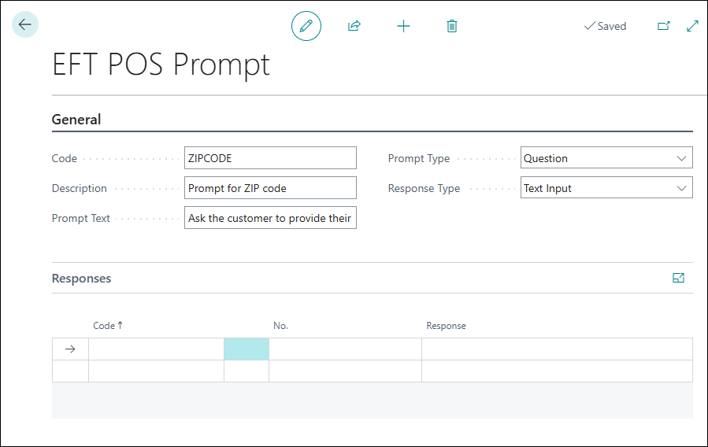Collapse the Responses section header
The width and height of the screenshot is (708, 447).
click(81, 279)
